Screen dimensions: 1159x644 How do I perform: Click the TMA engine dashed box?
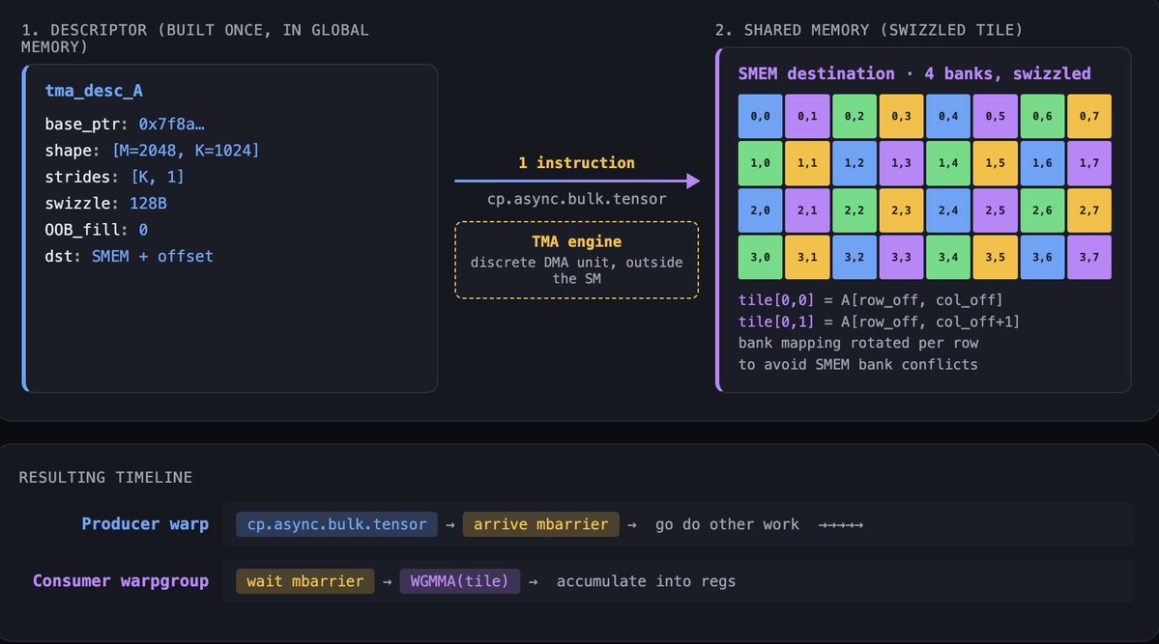click(x=576, y=261)
